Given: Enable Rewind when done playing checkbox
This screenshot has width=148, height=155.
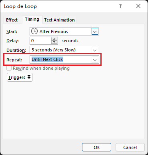Looking at the screenshot, I should tap(9, 68).
